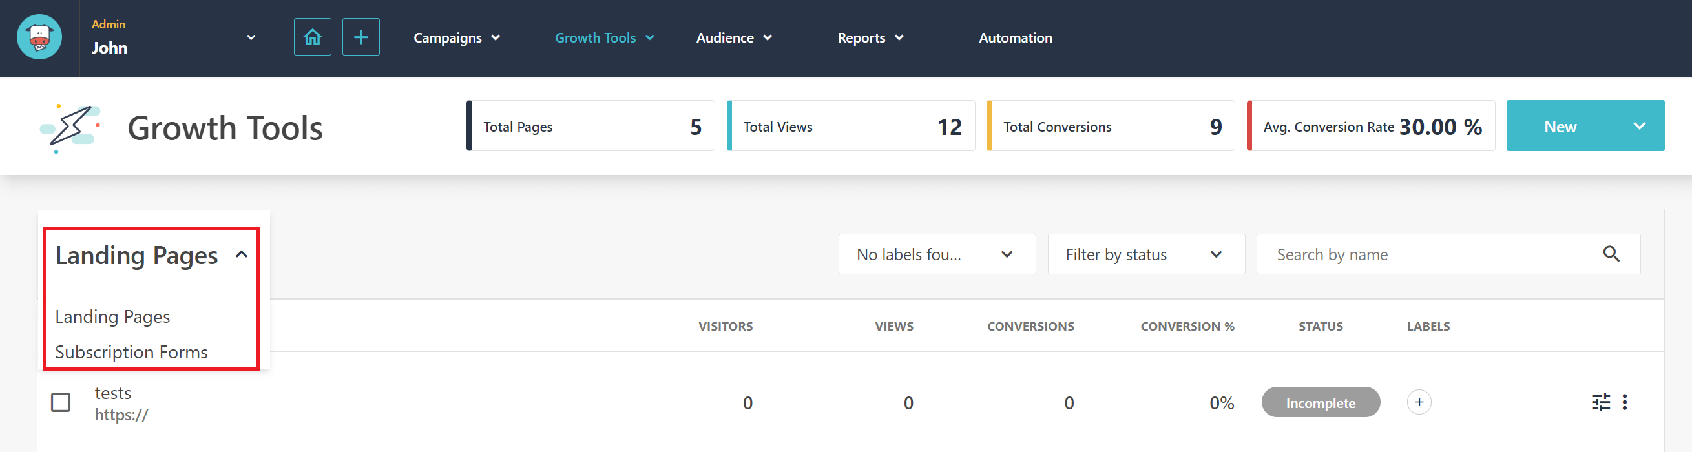Click the cow mascot logo
The image size is (1692, 452).
point(39,37)
